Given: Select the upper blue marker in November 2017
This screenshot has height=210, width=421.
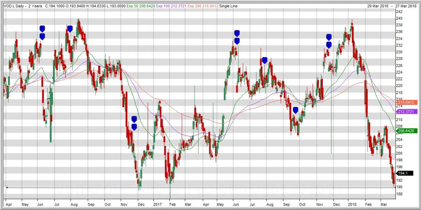Looking at the screenshot, I should click(x=328, y=37).
